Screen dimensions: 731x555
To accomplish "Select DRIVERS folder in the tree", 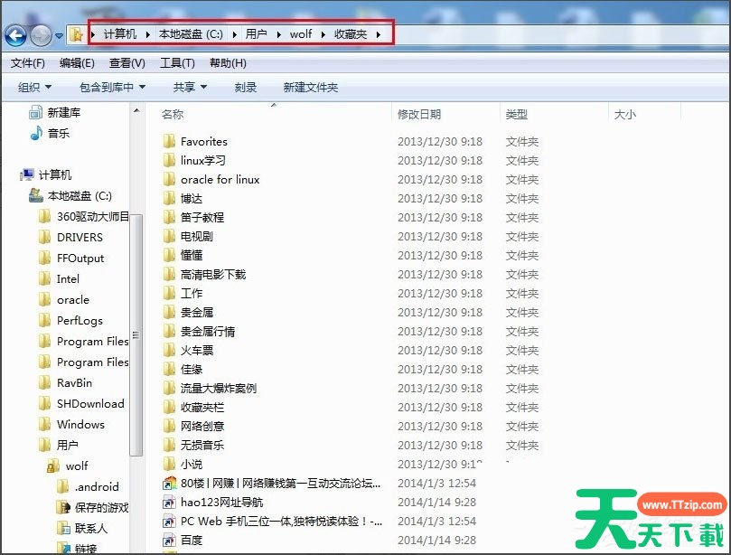I will [x=70, y=238].
